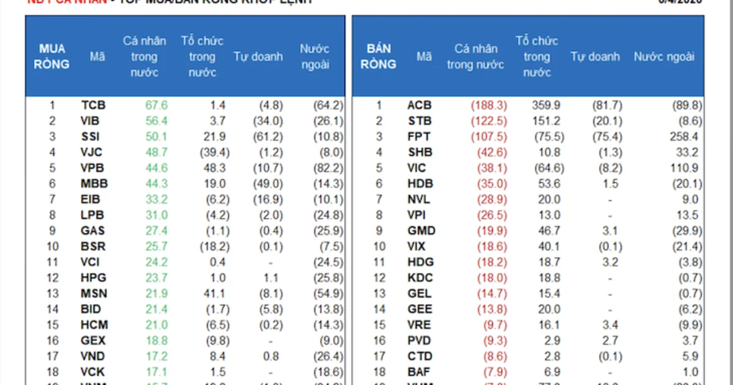This screenshot has width=733, height=385.
Task: Select the STB ticker in sell table
Action: click(419, 121)
